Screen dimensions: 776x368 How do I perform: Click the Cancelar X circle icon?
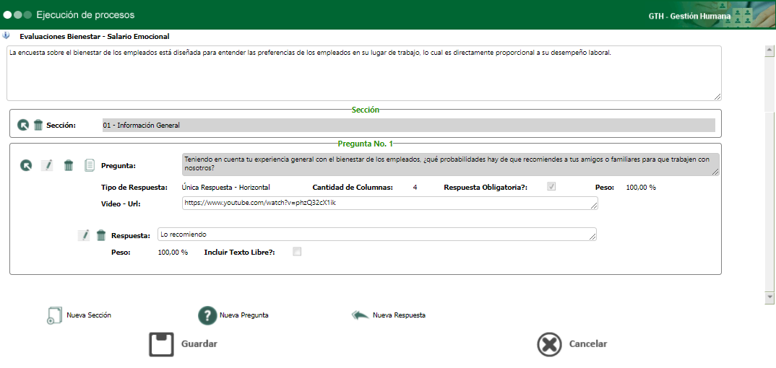click(x=549, y=344)
